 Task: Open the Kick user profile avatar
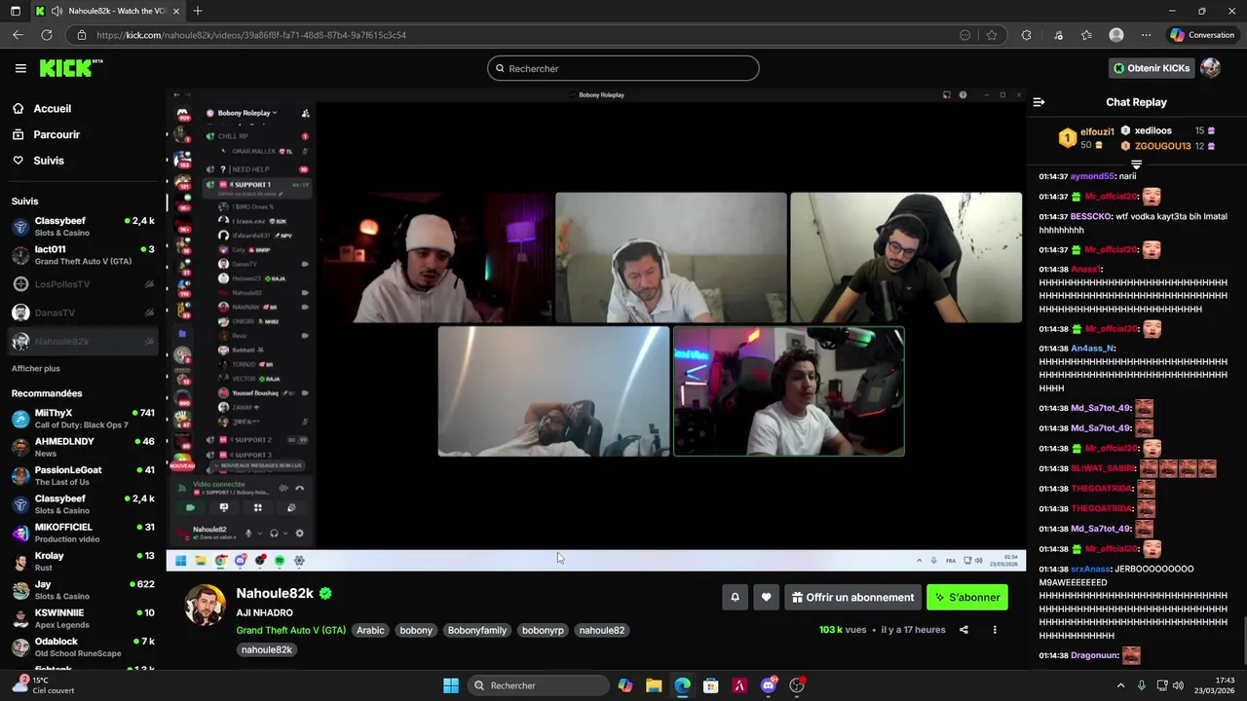(1211, 68)
